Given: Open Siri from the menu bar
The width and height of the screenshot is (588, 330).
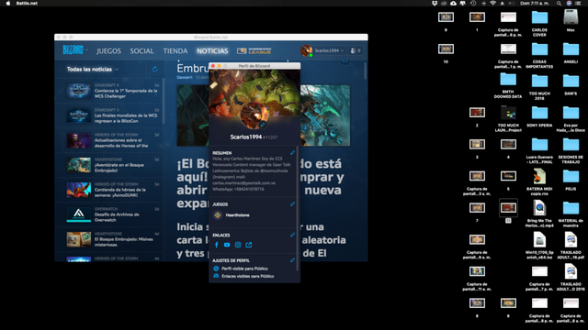Looking at the screenshot, I should [x=569, y=3].
